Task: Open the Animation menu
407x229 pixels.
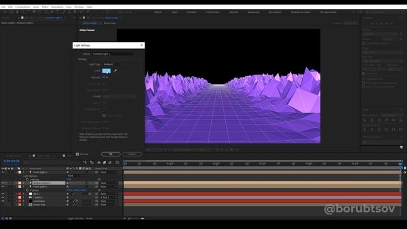Action: [x=57, y=7]
